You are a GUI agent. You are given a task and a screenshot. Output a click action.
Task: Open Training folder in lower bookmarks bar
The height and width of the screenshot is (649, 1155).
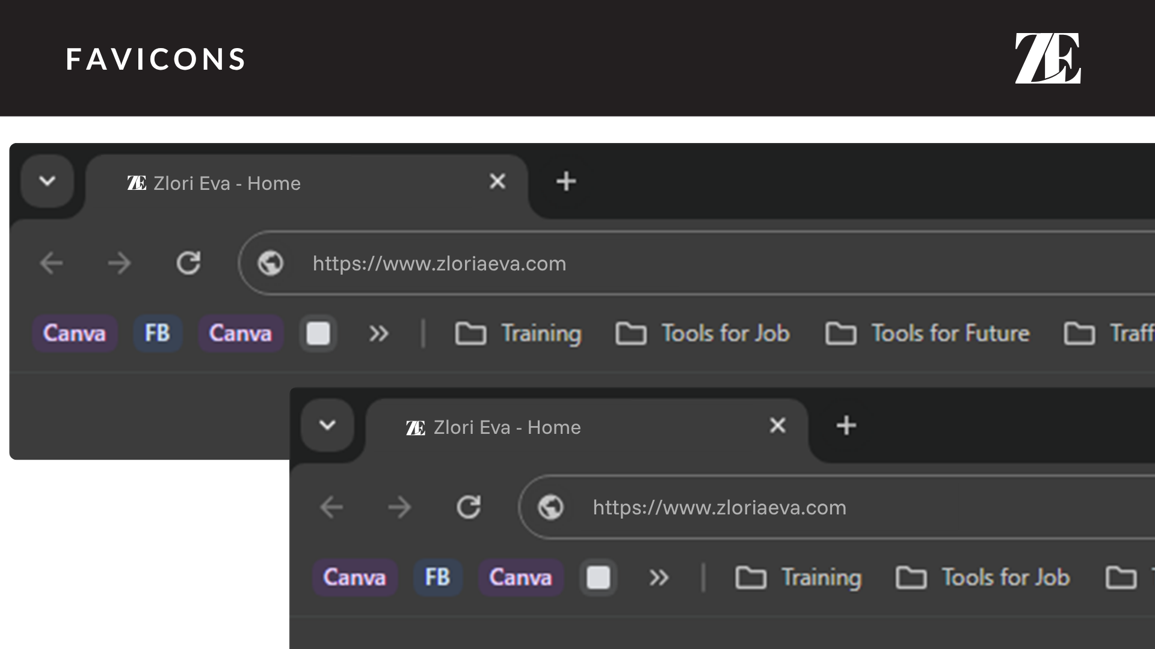click(x=798, y=577)
